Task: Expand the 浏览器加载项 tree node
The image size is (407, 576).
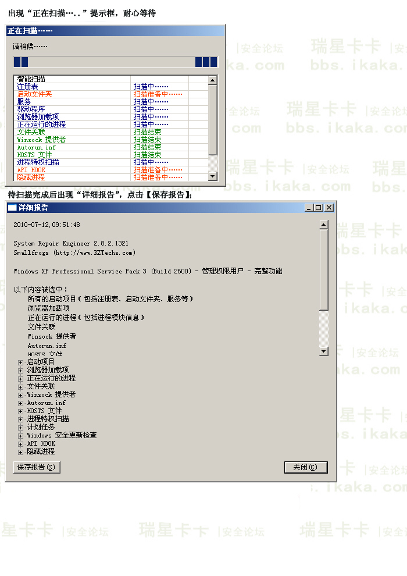Action: tap(20, 370)
